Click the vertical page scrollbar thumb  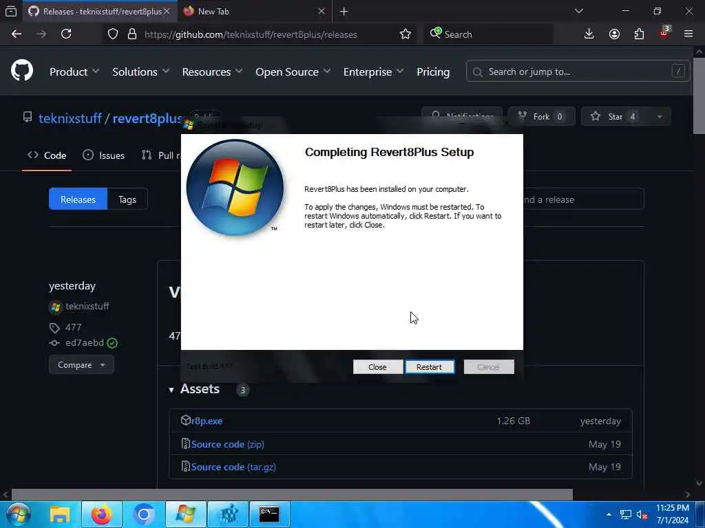pyautogui.click(x=699, y=95)
